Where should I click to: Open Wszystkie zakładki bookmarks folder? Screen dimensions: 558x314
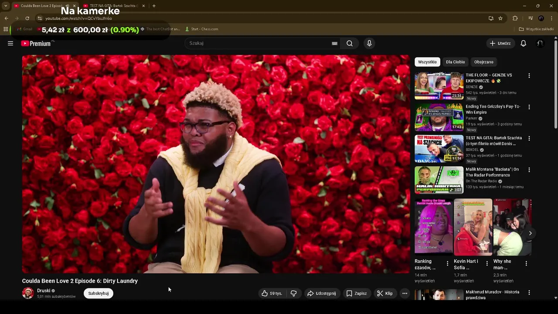coord(536,29)
